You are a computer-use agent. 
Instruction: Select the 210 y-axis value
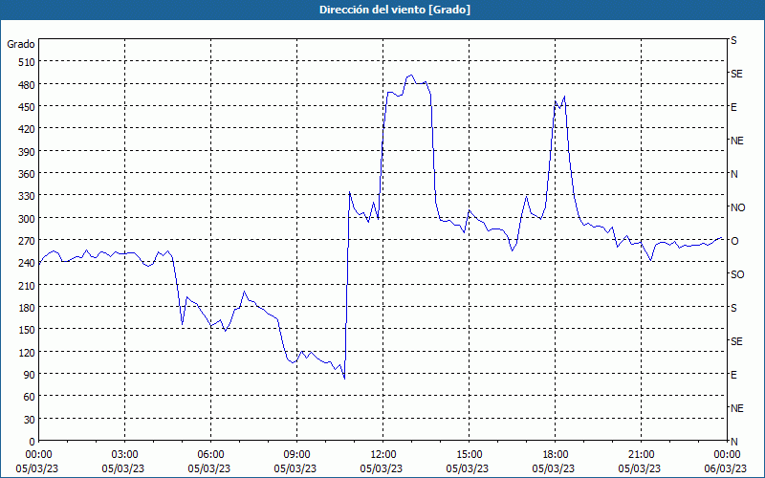[27, 285]
